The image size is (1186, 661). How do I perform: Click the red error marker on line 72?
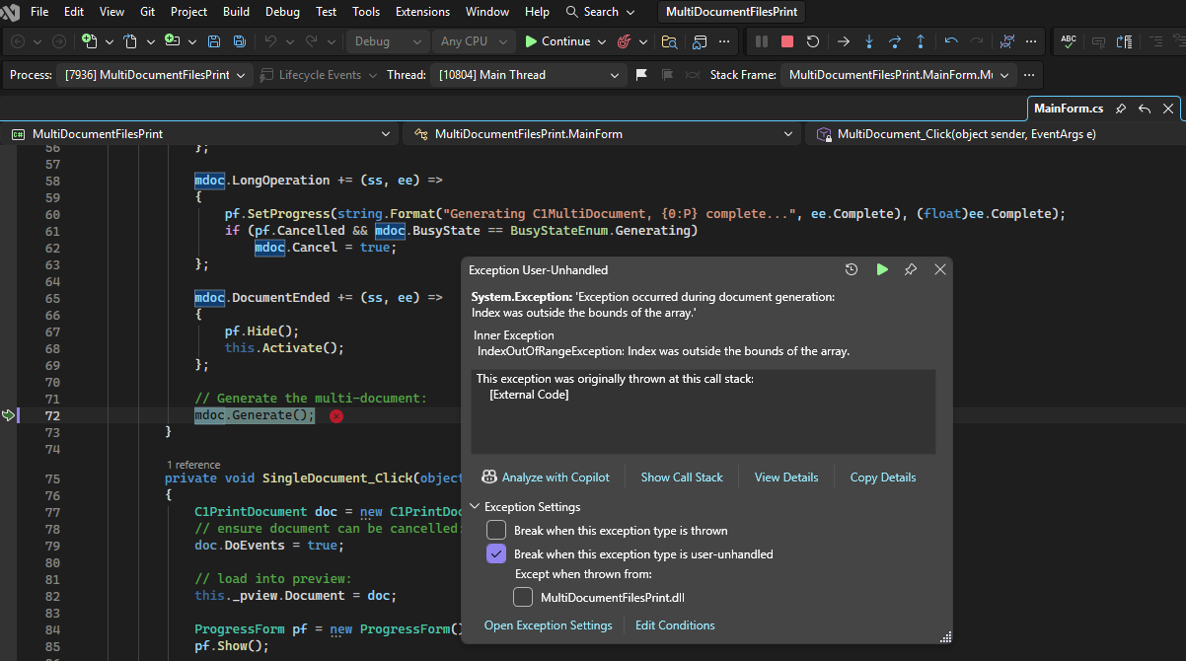tap(336, 416)
